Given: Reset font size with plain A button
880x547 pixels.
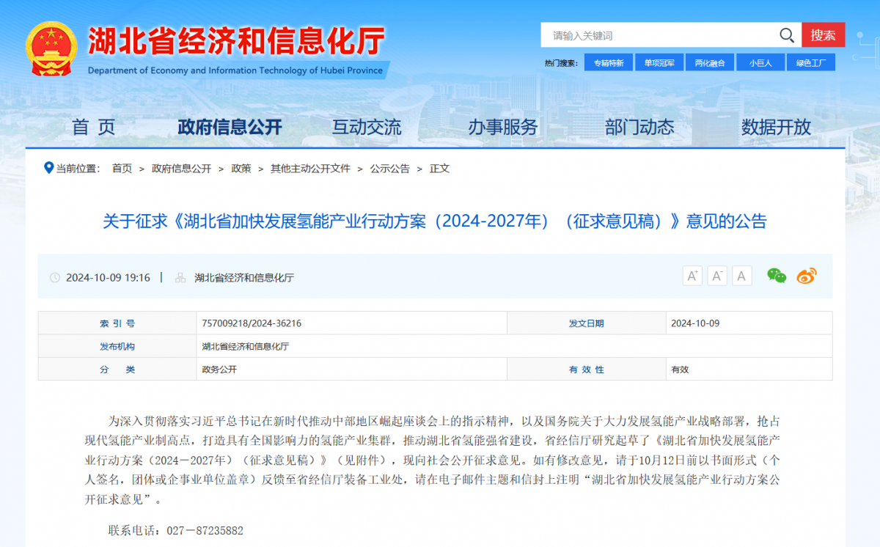Looking at the screenshot, I should pos(742,276).
